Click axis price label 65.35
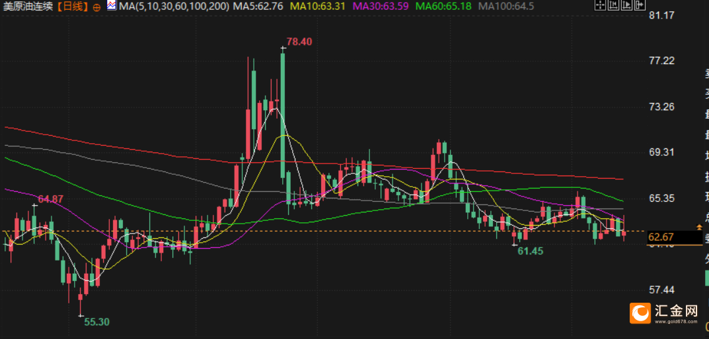 click(x=662, y=198)
